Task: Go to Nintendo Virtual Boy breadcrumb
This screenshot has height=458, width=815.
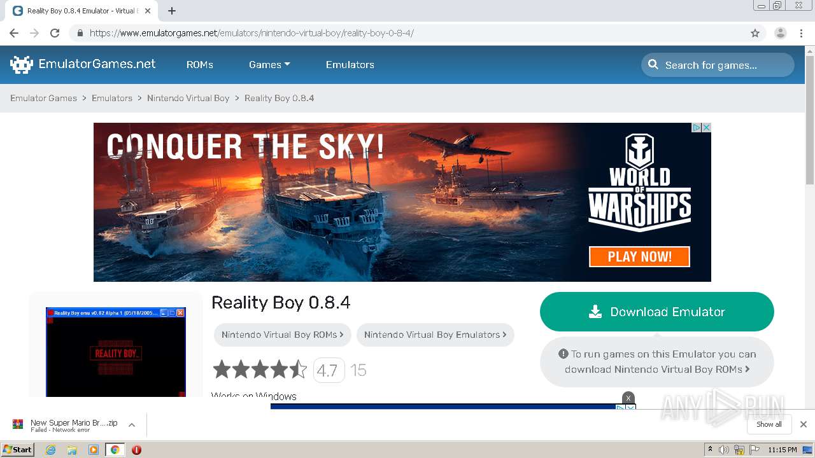Action: tap(188, 98)
